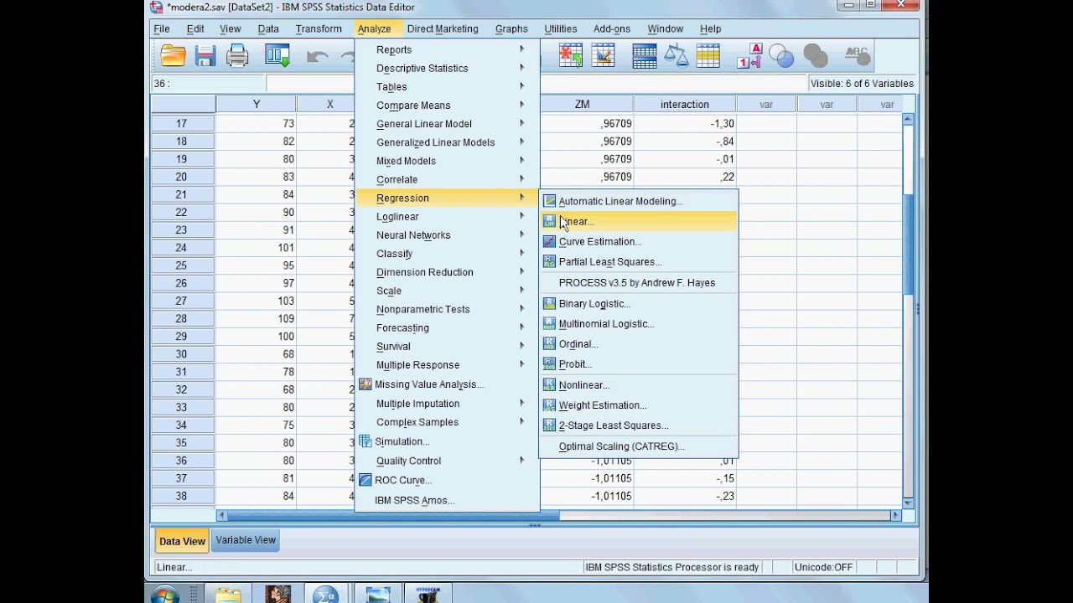Click the Show All Variables icon

[816, 56]
